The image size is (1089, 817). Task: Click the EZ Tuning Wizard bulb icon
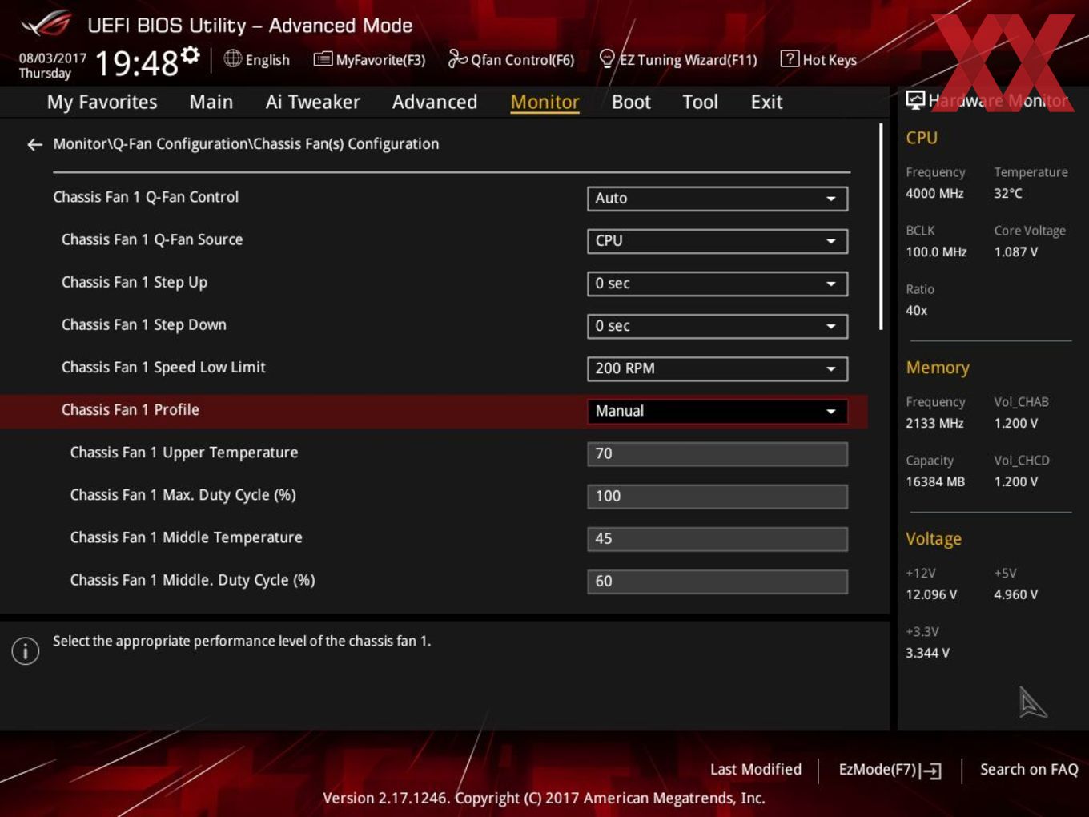[607, 58]
